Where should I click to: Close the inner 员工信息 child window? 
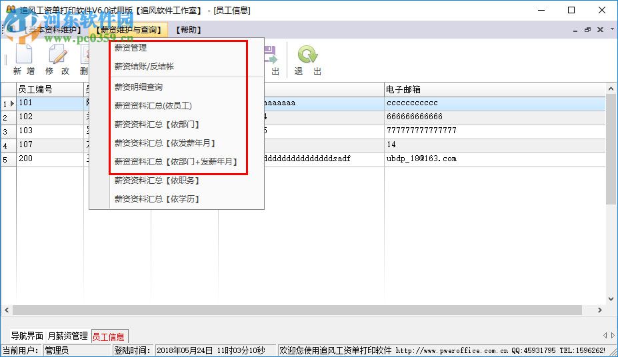pyautogui.click(x=600, y=29)
